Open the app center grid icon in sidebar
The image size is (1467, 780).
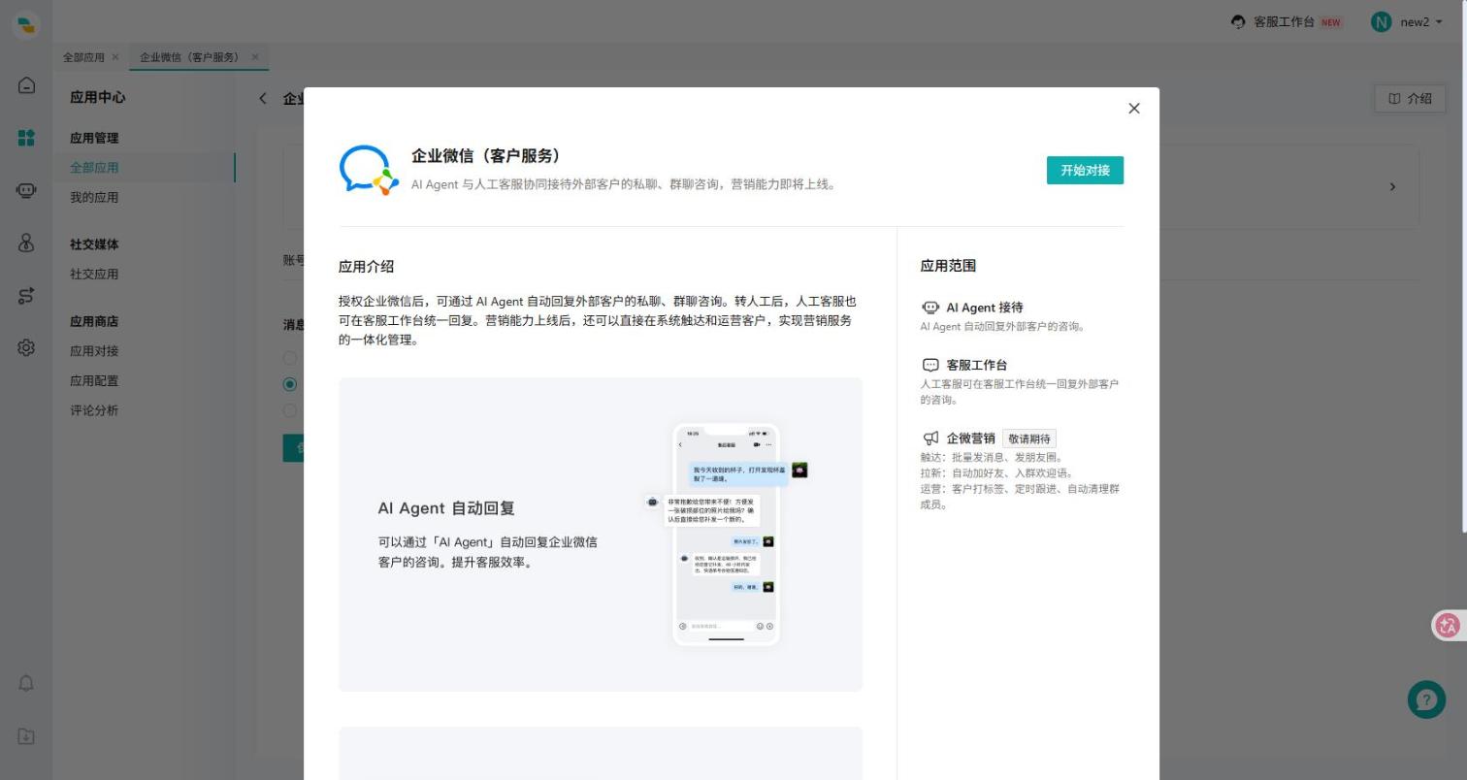pyautogui.click(x=26, y=138)
